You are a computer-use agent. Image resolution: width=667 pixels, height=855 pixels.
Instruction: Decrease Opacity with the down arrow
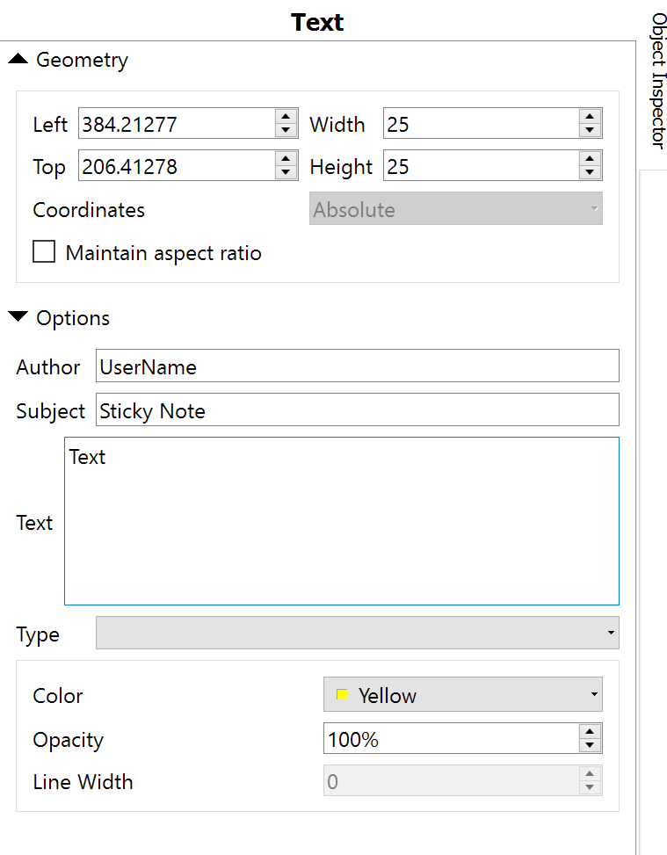(590, 745)
